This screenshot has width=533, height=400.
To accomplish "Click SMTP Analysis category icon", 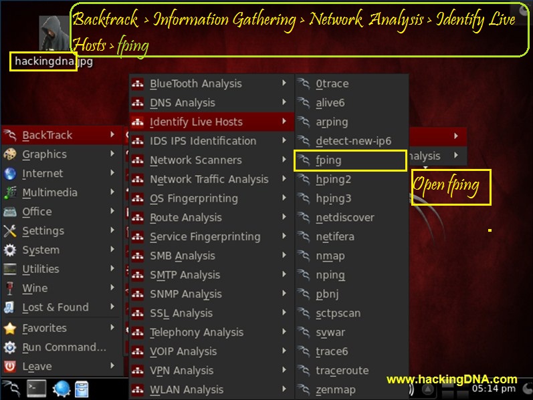I will click(x=138, y=274).
